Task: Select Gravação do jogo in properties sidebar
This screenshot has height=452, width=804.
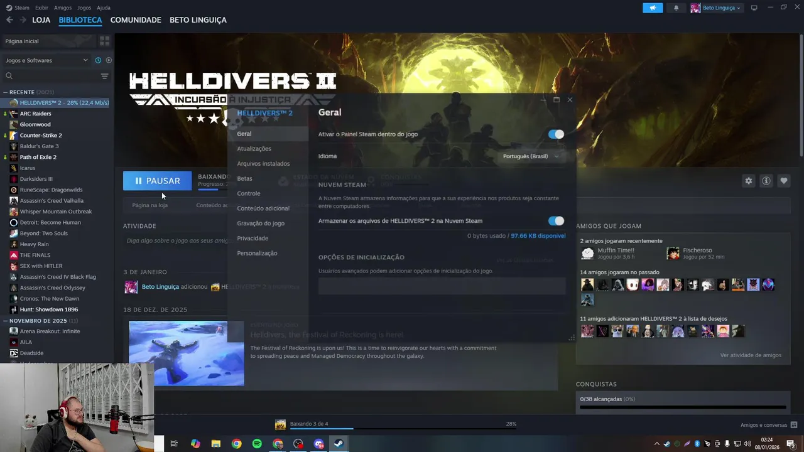Action: point(261,223)
